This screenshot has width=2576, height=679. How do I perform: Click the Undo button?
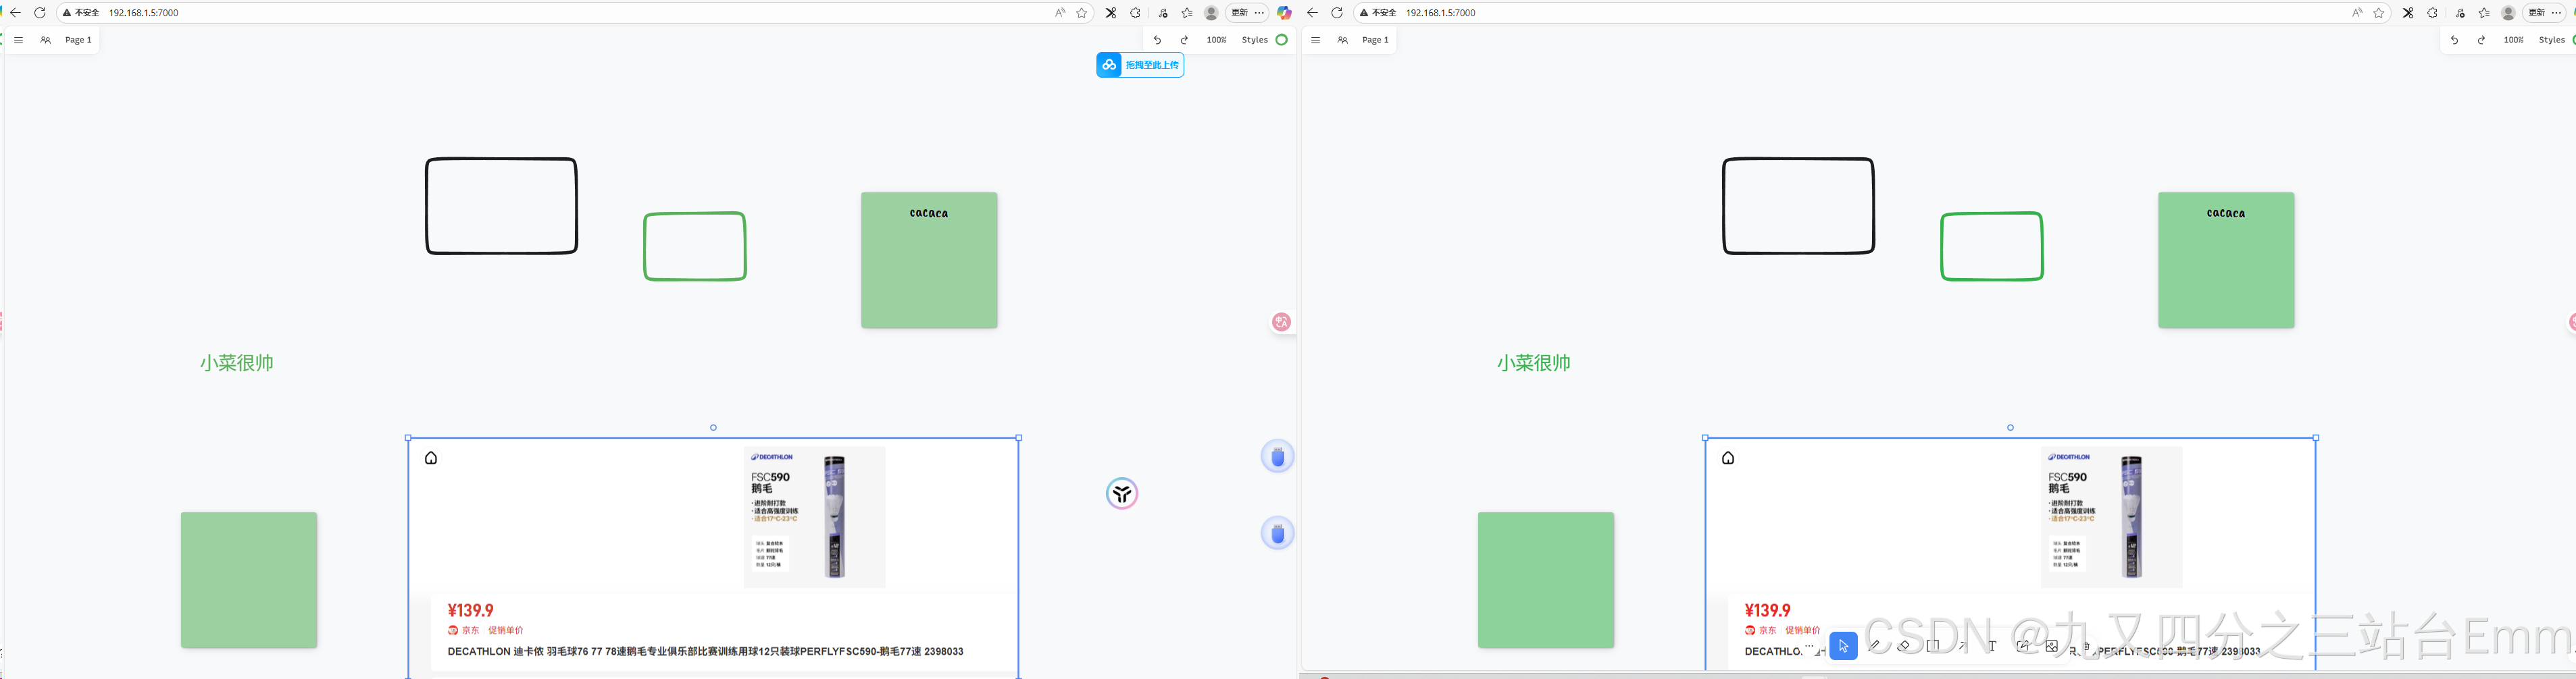tap(1157, 40)
